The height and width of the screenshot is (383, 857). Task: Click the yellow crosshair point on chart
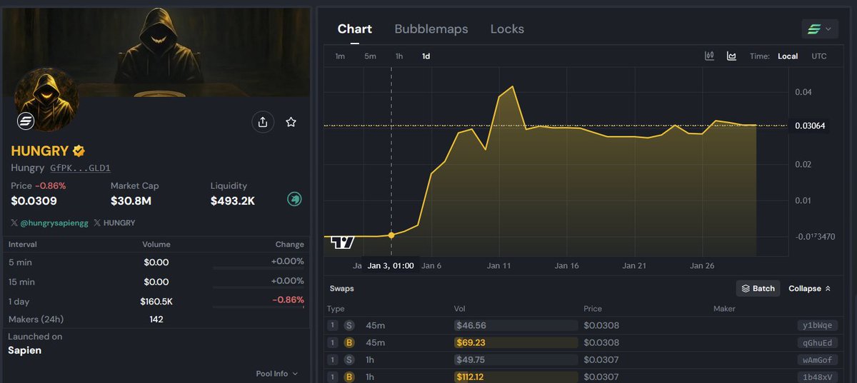[x=391, y=235]
